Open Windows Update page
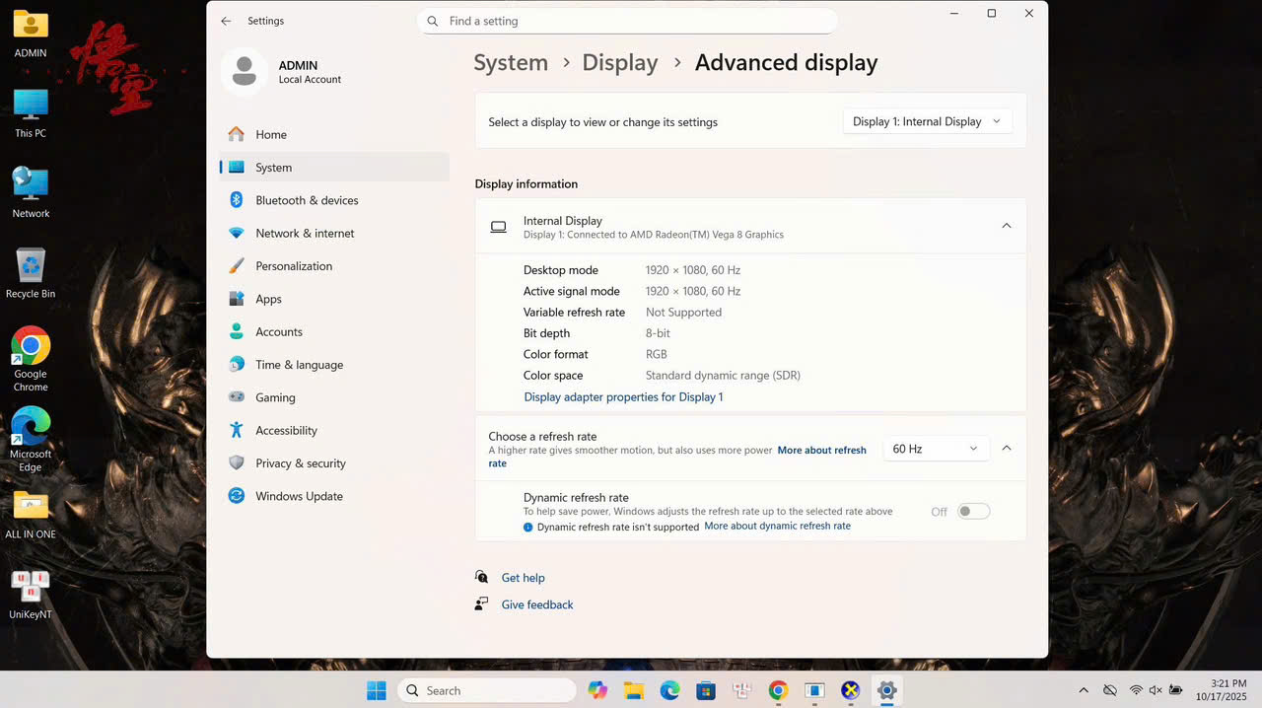This screenshot has width=1262, height=708. [x=299, y=496]
